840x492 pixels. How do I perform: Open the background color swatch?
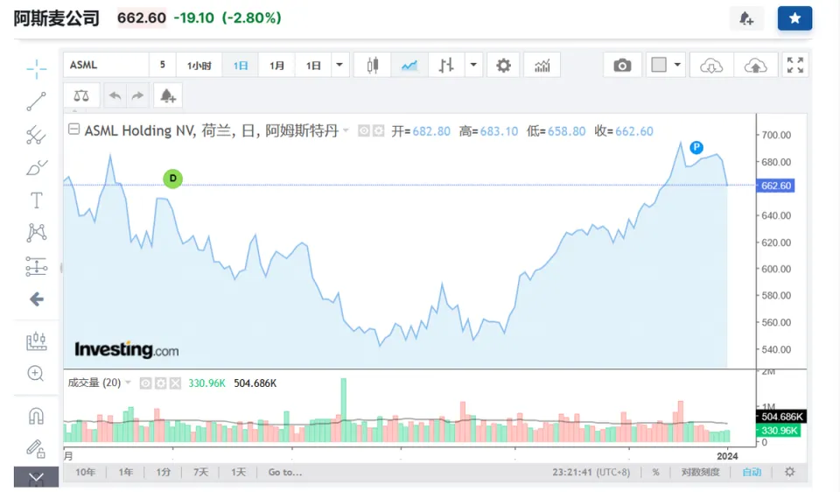click(x=659, y=66)
